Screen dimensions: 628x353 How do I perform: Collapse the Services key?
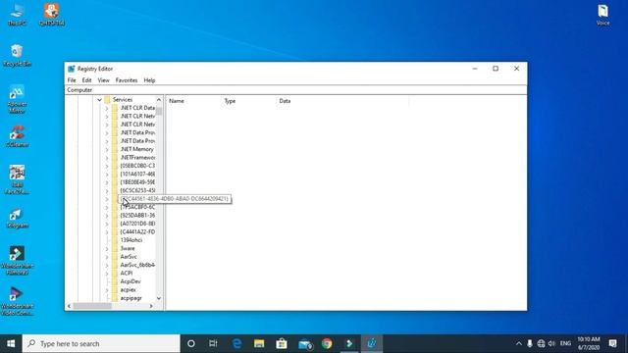(99, 100)
